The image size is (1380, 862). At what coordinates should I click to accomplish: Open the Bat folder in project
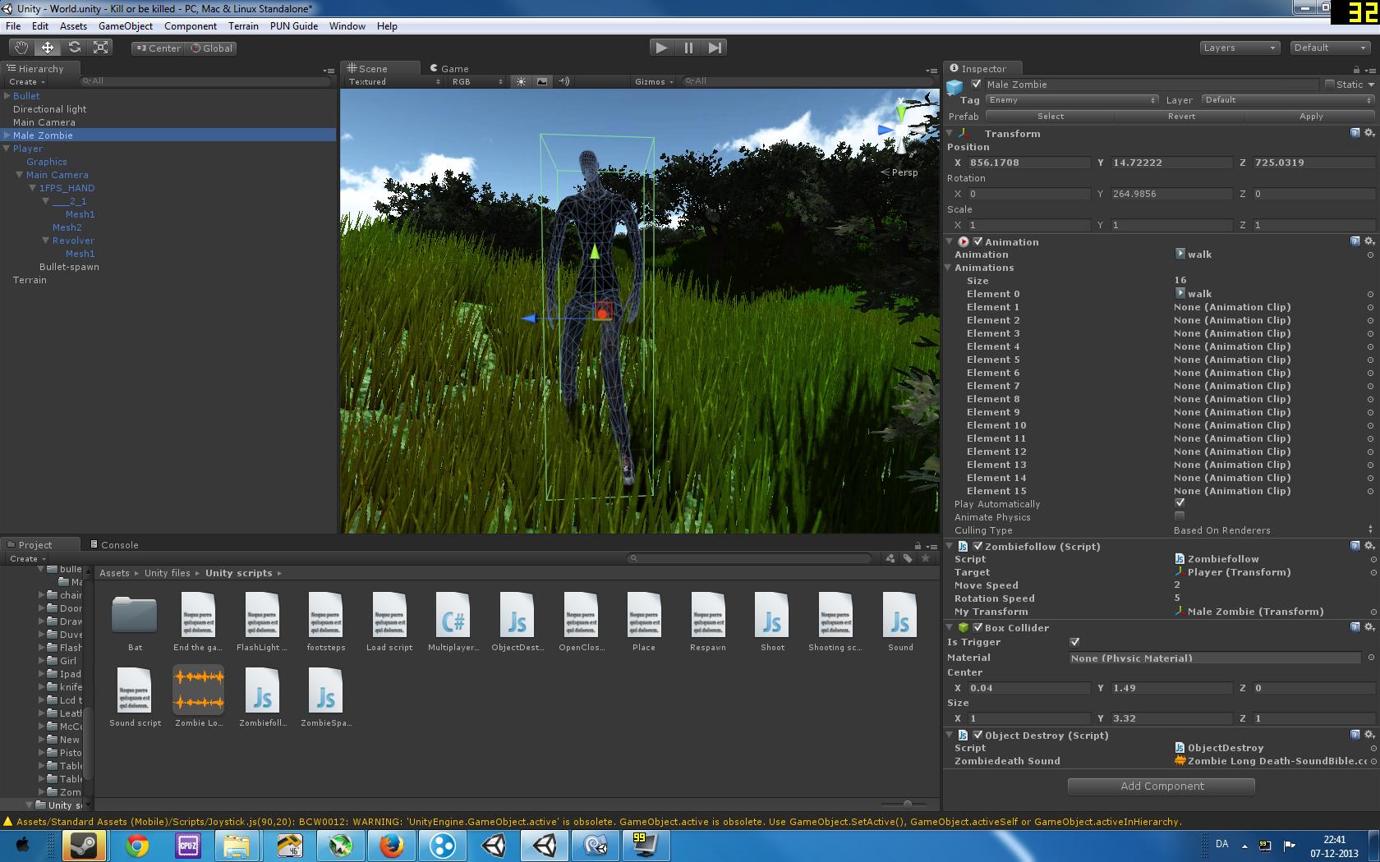coord(135,622)
